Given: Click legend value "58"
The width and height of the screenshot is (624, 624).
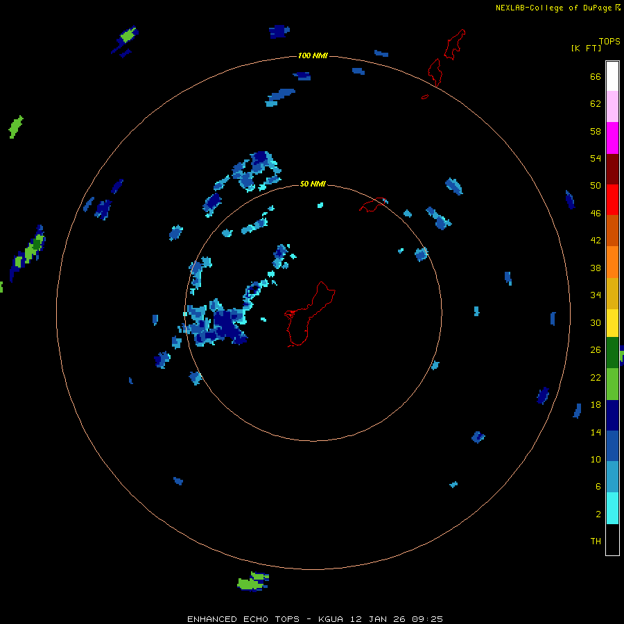Looking at the screenshot, I should 596,131.
